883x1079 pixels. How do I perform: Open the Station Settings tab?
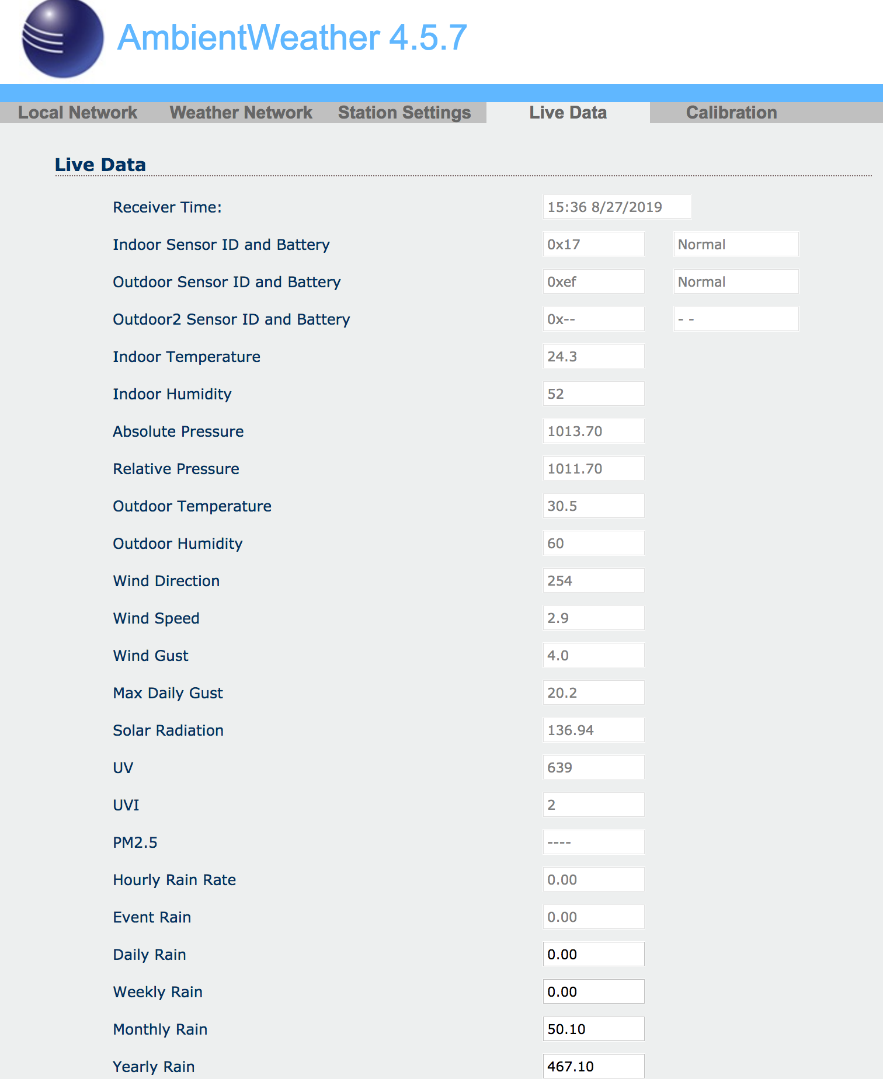404,113
